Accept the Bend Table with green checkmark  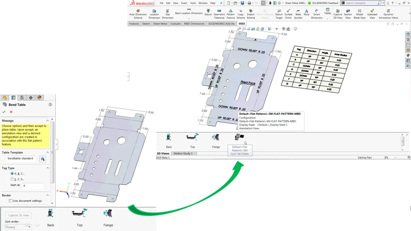[x=4, y=111]
